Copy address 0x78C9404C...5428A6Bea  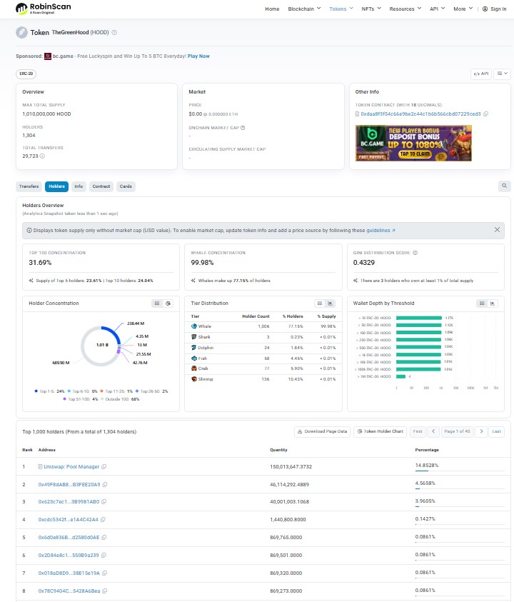click(x=104, y=591)
